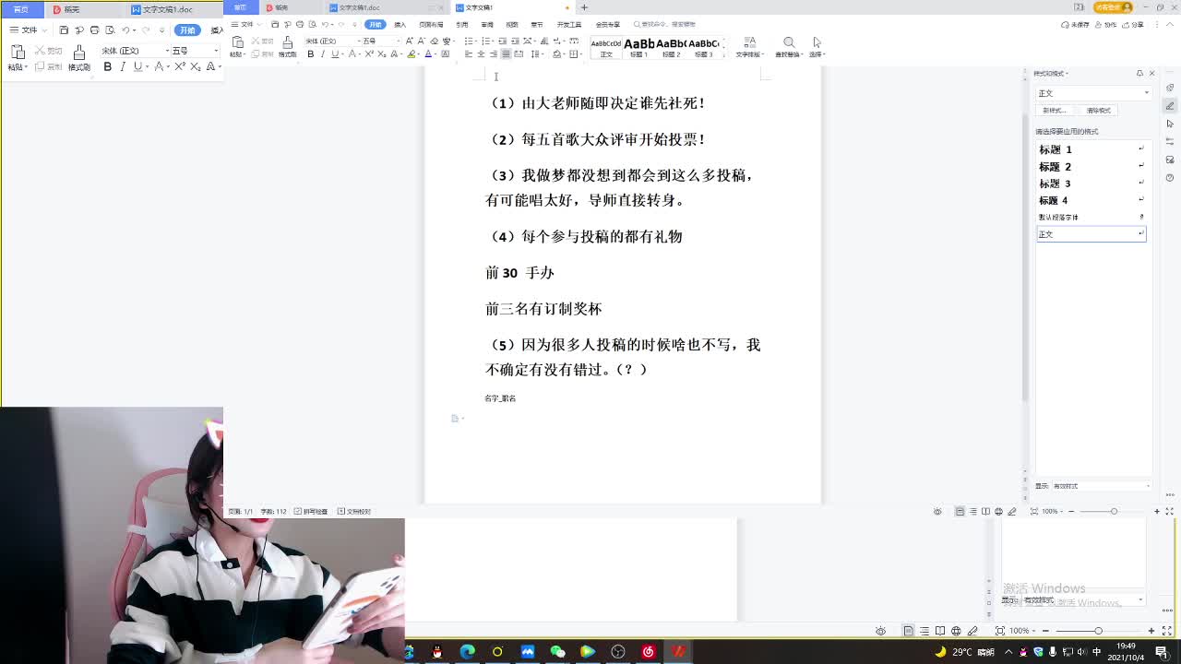Screen dimensions: 1181x664
Task: Switch to page view icon in bottom bar
Action: point(908,631)
